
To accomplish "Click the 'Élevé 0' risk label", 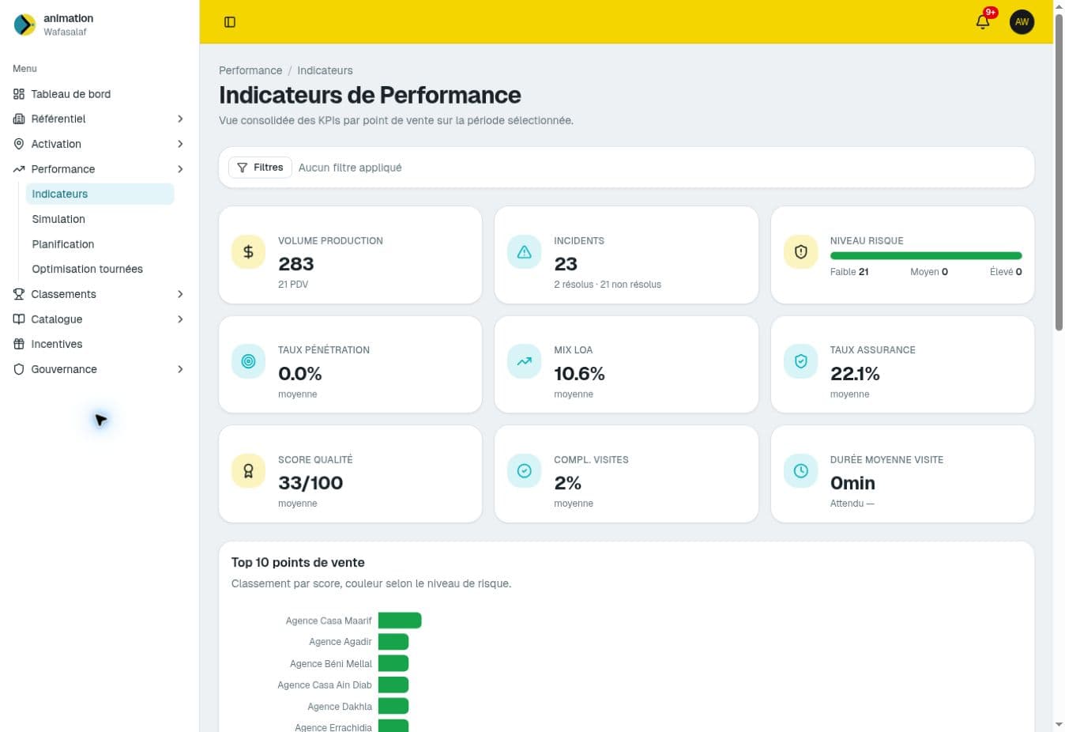I will [1006, 272].
